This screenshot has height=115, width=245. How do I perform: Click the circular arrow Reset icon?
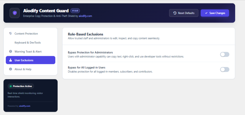(x=175, y=13)
